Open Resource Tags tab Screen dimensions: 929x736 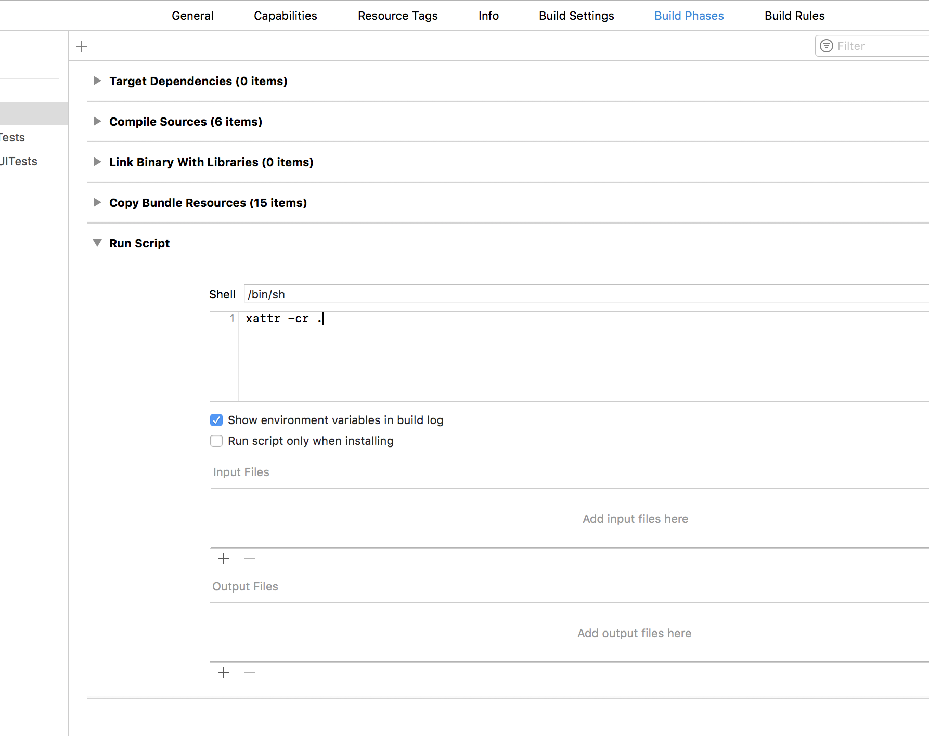coord(398,16)
